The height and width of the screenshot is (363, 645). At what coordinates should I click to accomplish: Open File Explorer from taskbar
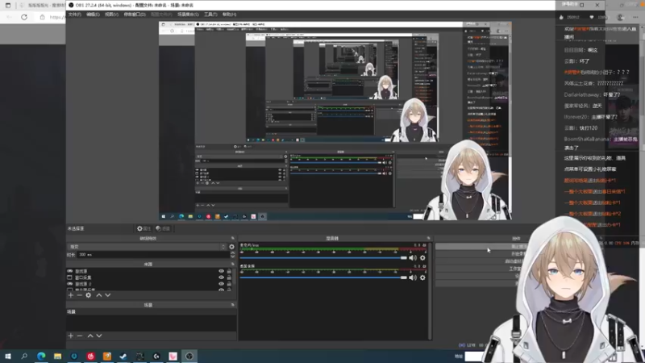[57, 357]
